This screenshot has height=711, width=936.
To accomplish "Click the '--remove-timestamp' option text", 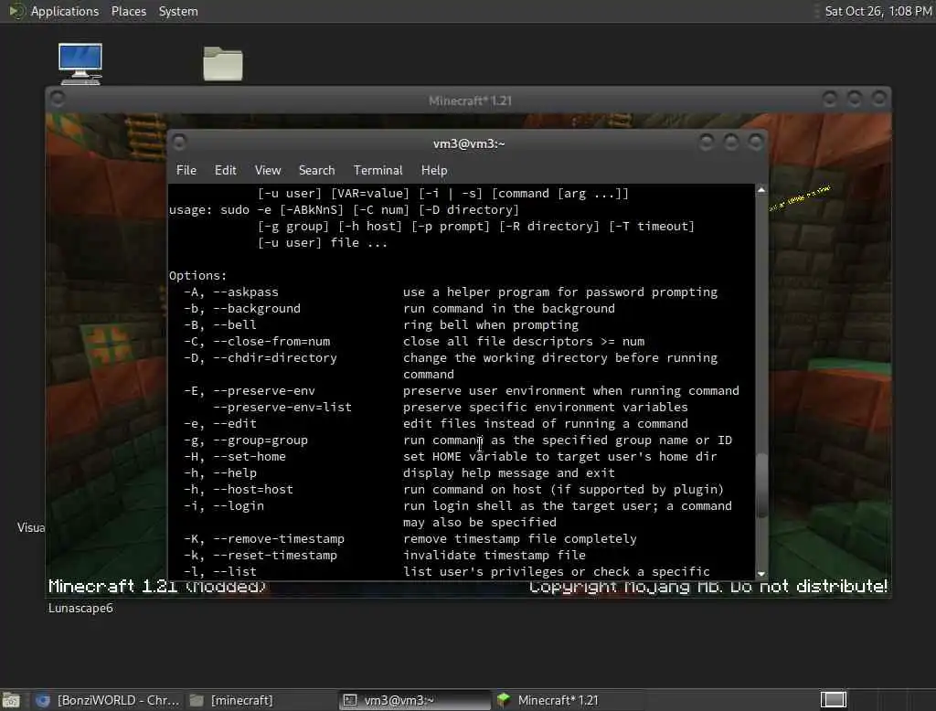I will [x=279, y=538].
